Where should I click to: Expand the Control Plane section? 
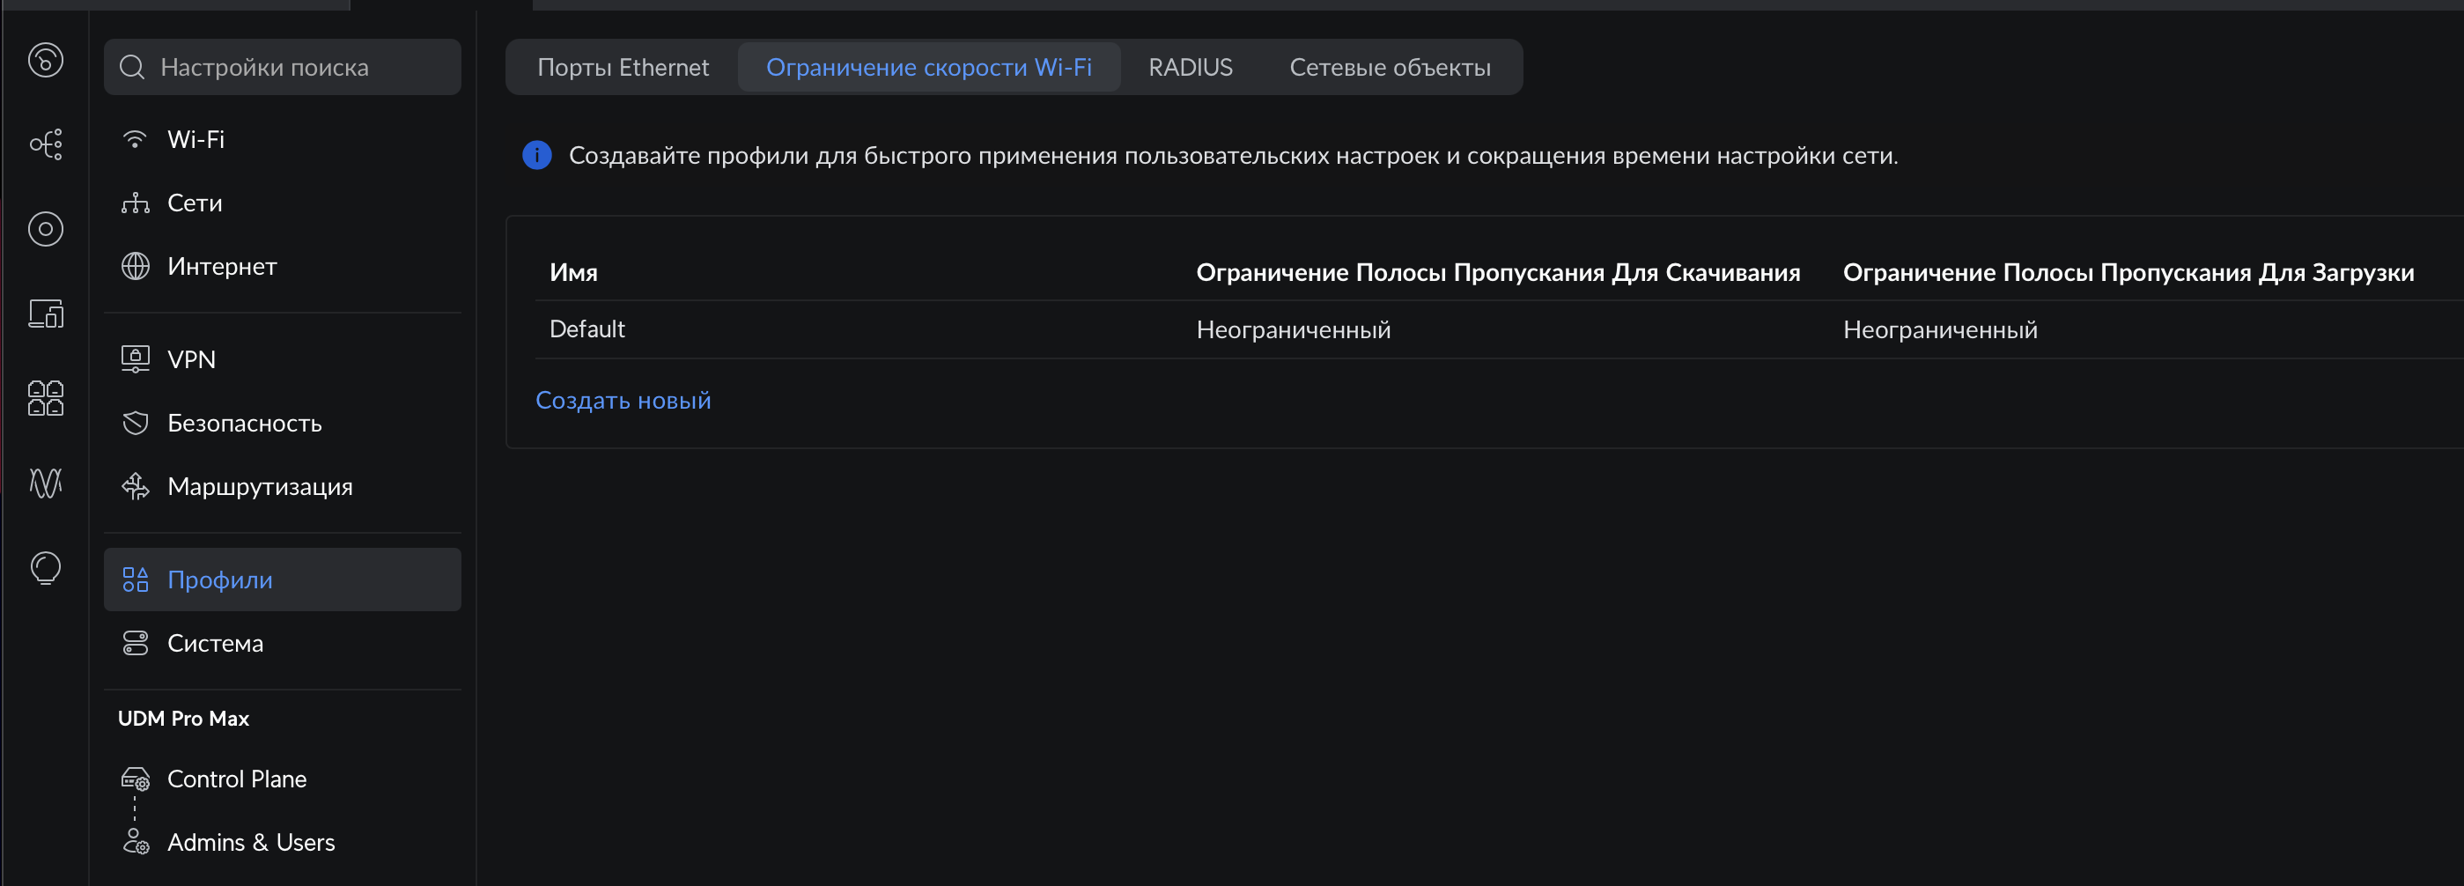pos(236,779)
